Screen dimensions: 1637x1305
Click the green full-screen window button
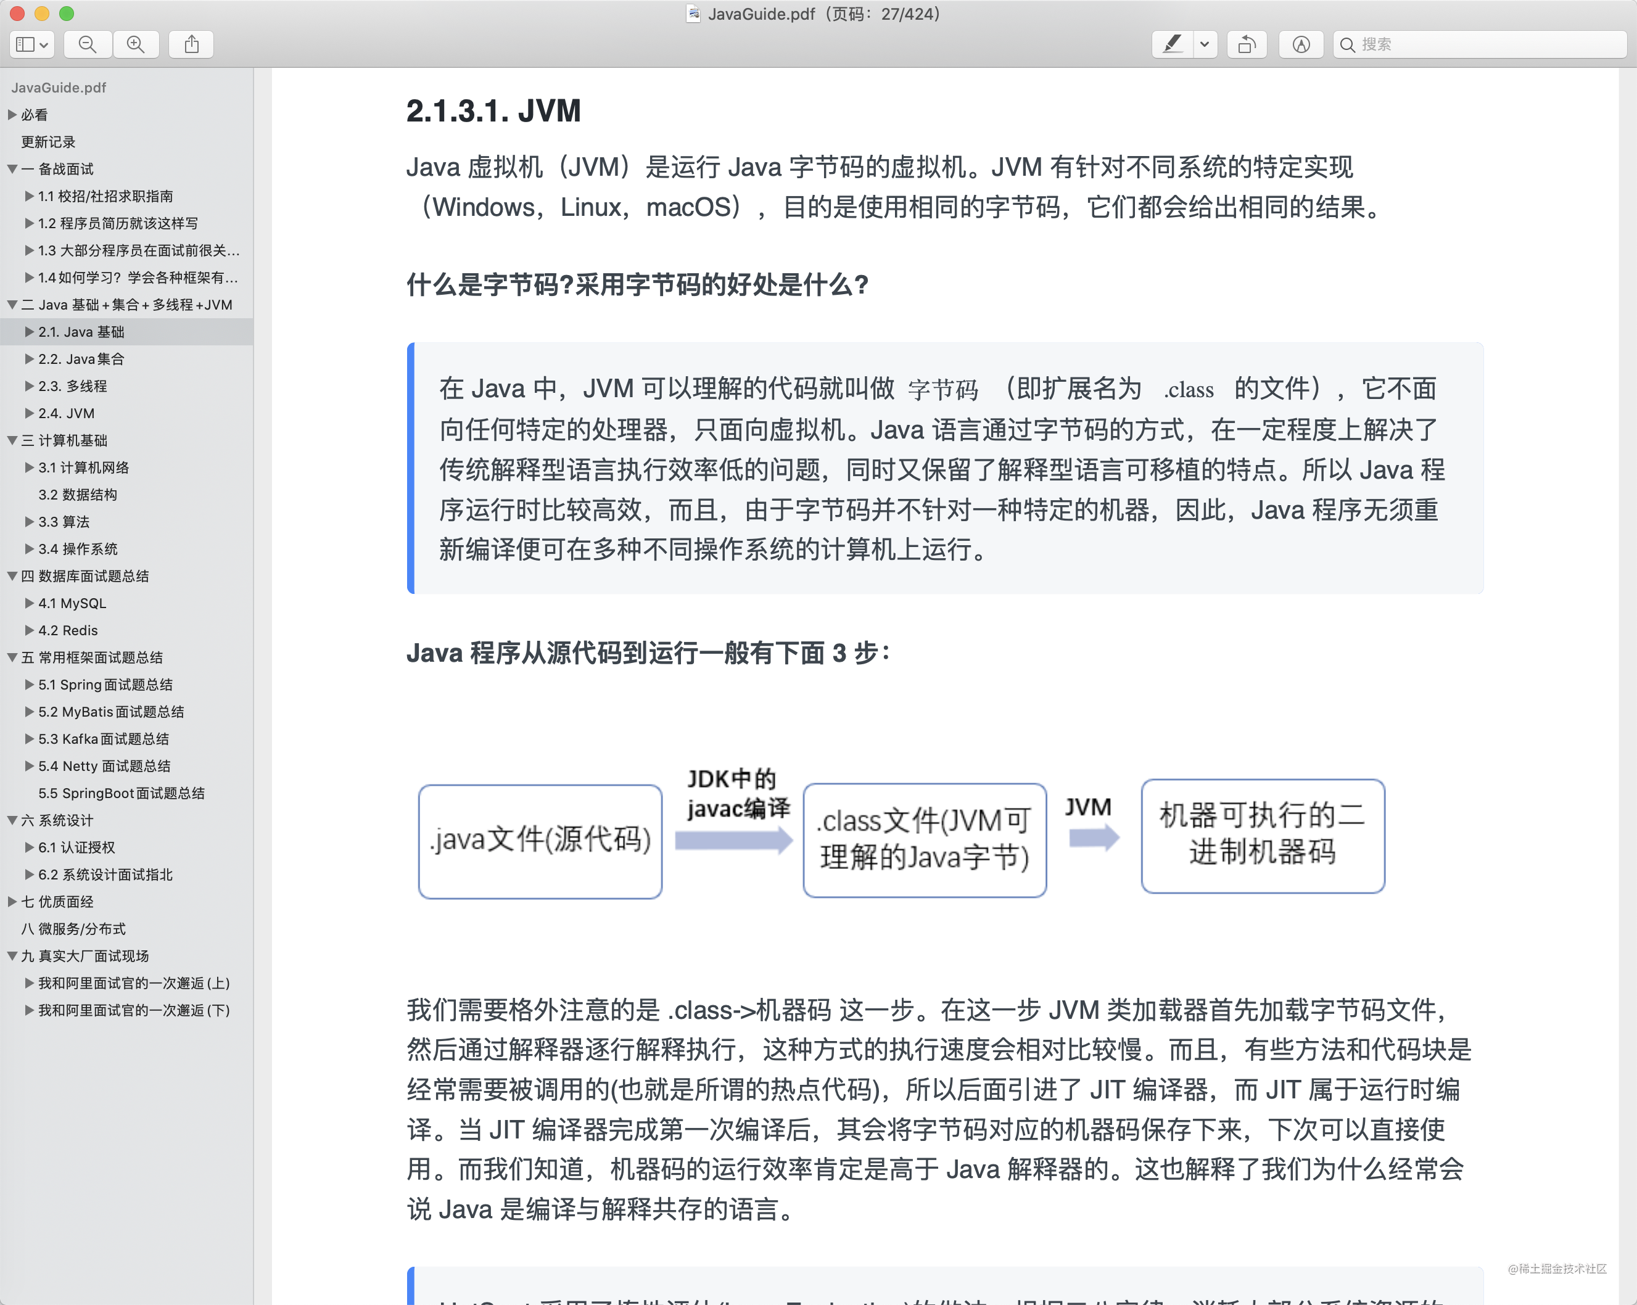tap(67, 13)
